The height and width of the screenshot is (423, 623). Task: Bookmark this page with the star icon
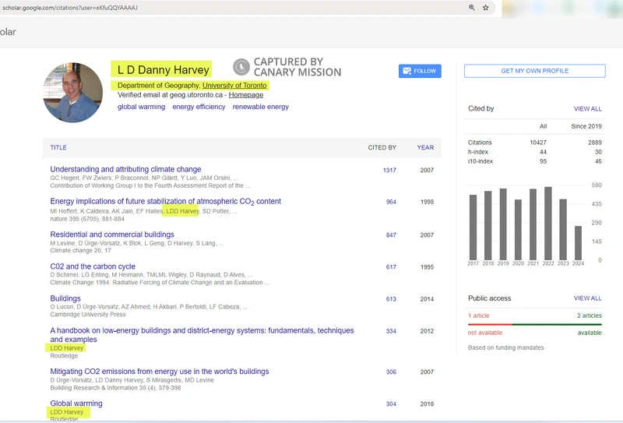(x=485, y=8)
